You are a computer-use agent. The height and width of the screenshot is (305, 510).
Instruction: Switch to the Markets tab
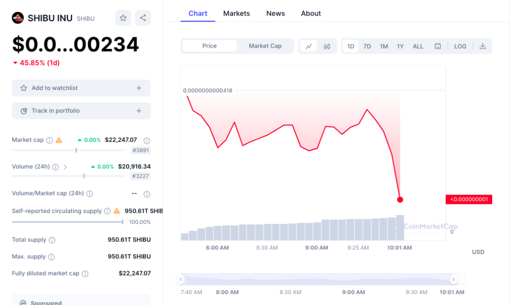click(237, 13)
